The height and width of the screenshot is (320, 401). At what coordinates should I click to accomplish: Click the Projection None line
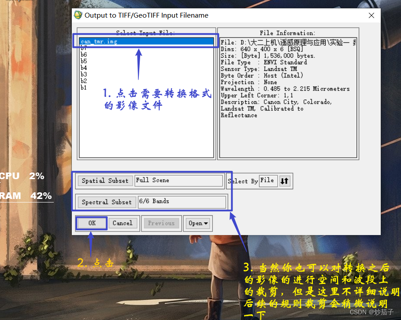click(x=249, y=82)
